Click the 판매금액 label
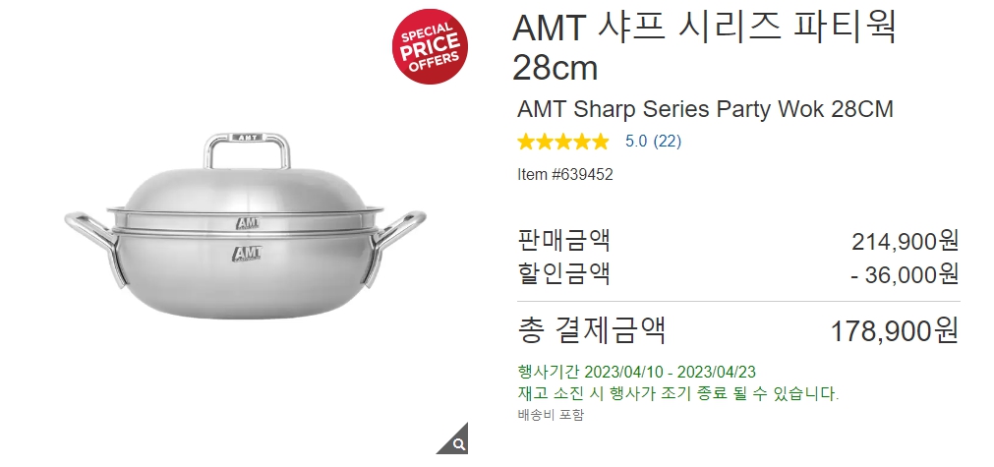994x467 pixels. [563, 240]
